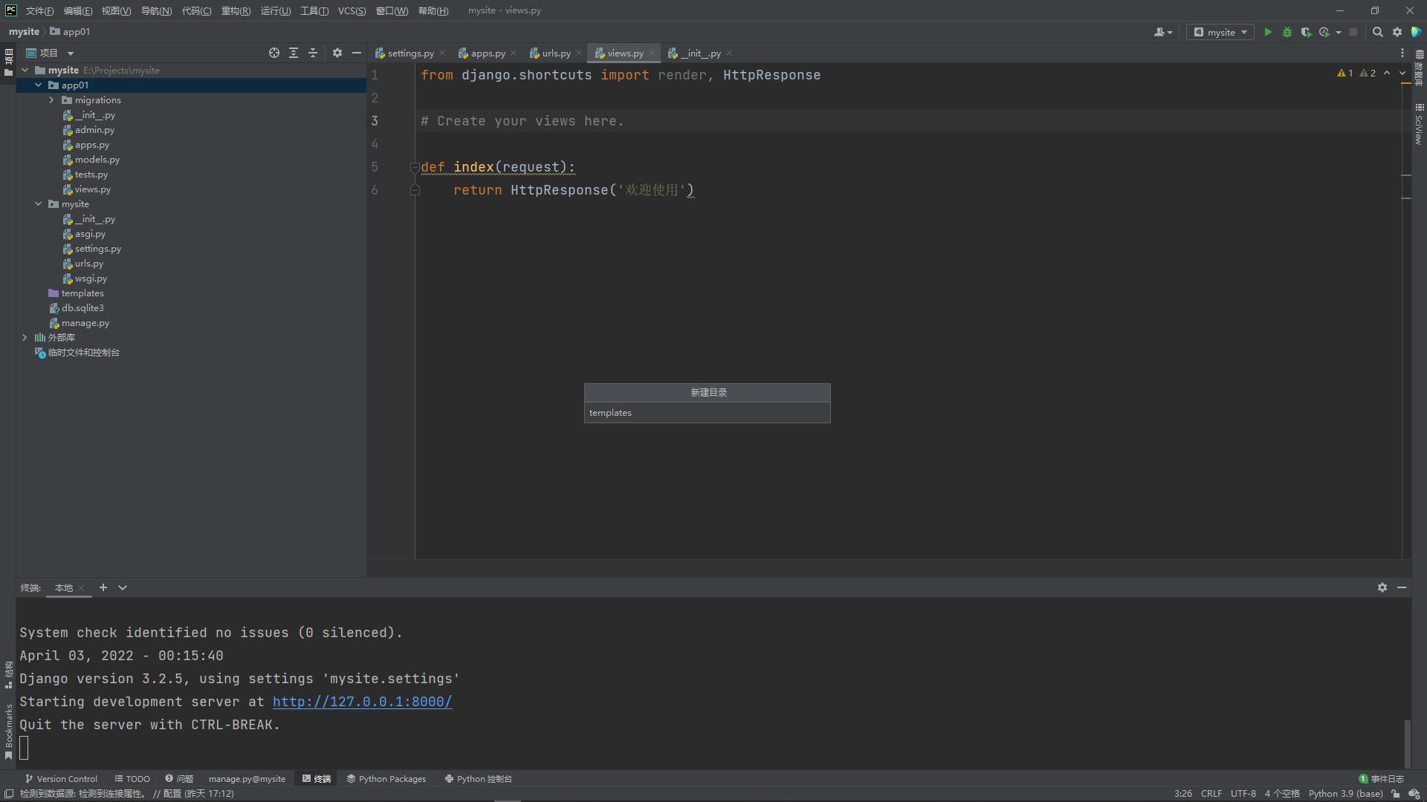Open project panel options gear
The width and height of the screenshot is (1427, 802).
pos(337,53)
